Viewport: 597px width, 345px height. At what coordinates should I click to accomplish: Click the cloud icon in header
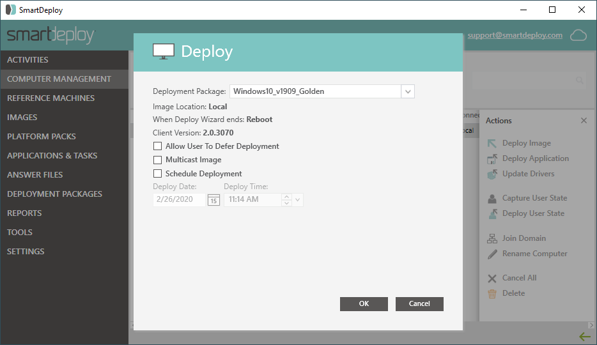[578, 35]
